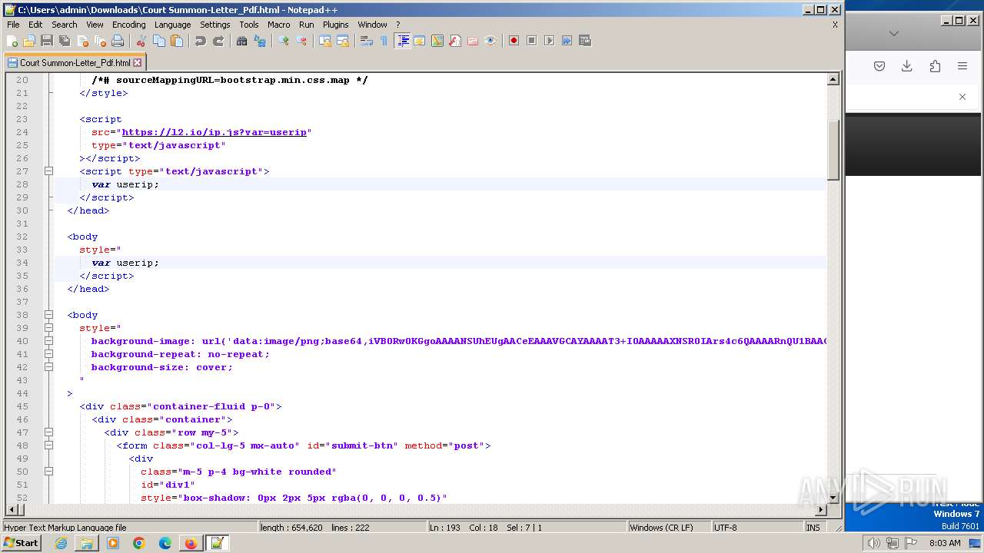This screenshot has height=553, width=984.
Task: Click the Close document toolbar icon
Action: pyautogui.click(x=82, y=41)
